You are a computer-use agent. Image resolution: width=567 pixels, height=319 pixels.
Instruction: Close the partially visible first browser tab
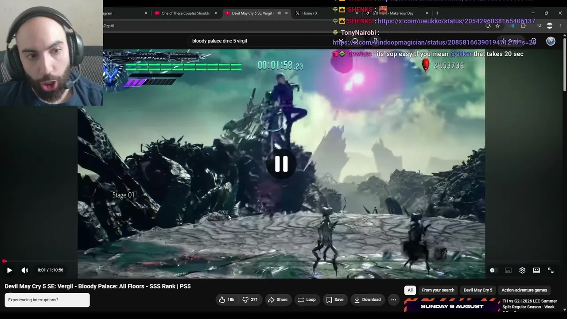pyautogui.click(x=146, y=13)
